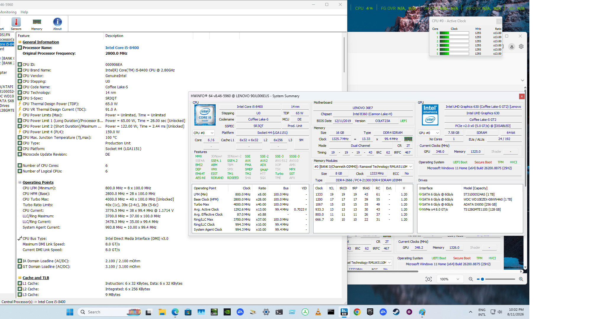Launch VLC media player from the taskbar
Screen dimensions: 605x319
pyautogui.click(x=318, y=312)
